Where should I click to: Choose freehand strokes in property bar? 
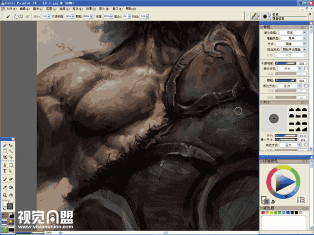pos(17,17)
